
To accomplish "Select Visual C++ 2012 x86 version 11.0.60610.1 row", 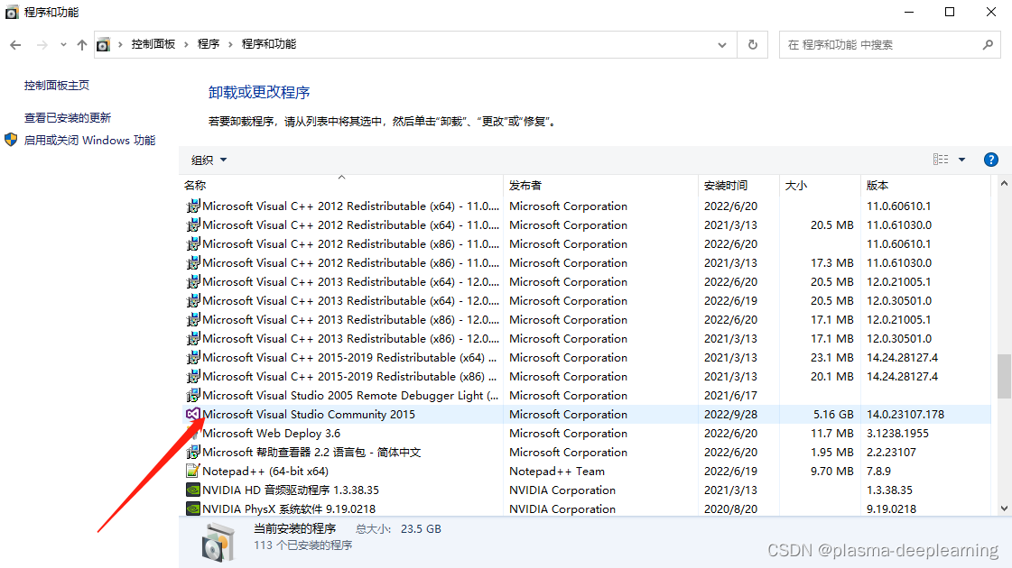I will [585, 243].
